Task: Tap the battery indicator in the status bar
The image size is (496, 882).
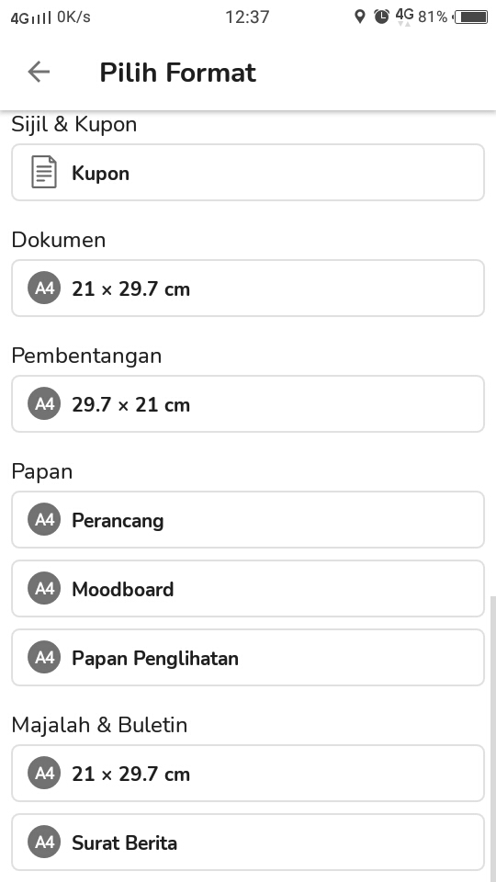Action: tap(471, 17)
